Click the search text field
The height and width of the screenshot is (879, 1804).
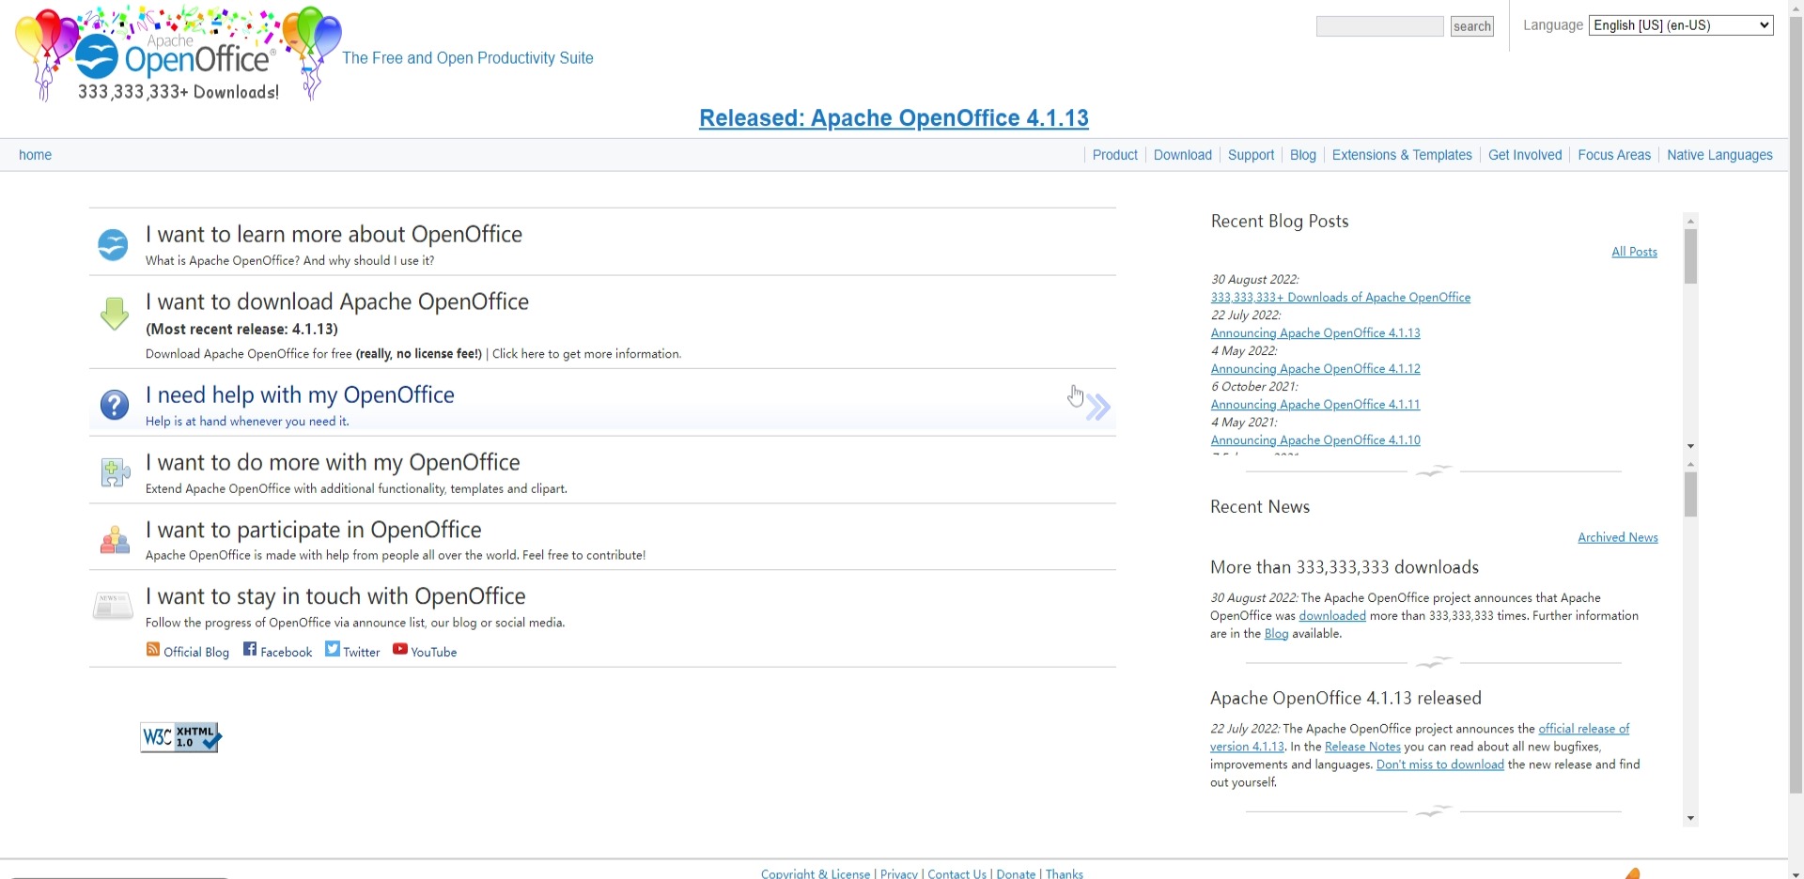click(x=1379, y=26)
